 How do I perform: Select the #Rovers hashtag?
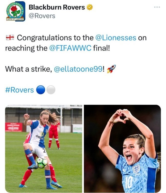(19, 90)
